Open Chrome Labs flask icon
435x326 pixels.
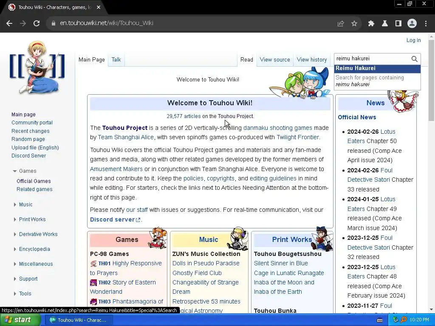385,24
